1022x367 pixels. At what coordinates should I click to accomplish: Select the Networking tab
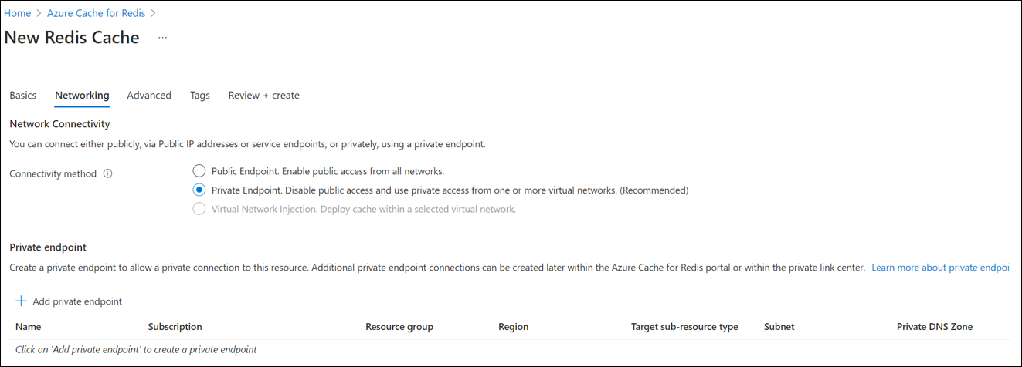(82, 96)
